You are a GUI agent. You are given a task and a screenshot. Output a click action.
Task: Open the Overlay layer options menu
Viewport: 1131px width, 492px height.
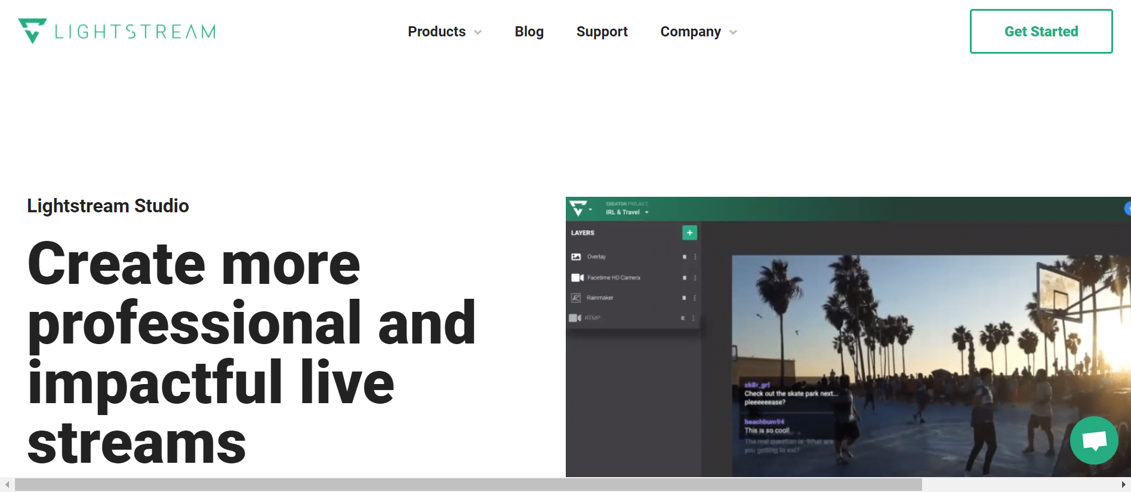[x=695, y=257]
